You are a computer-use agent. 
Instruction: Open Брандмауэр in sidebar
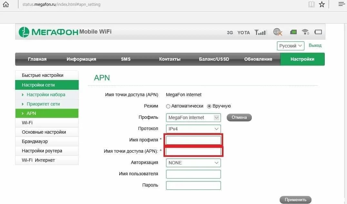47,141
